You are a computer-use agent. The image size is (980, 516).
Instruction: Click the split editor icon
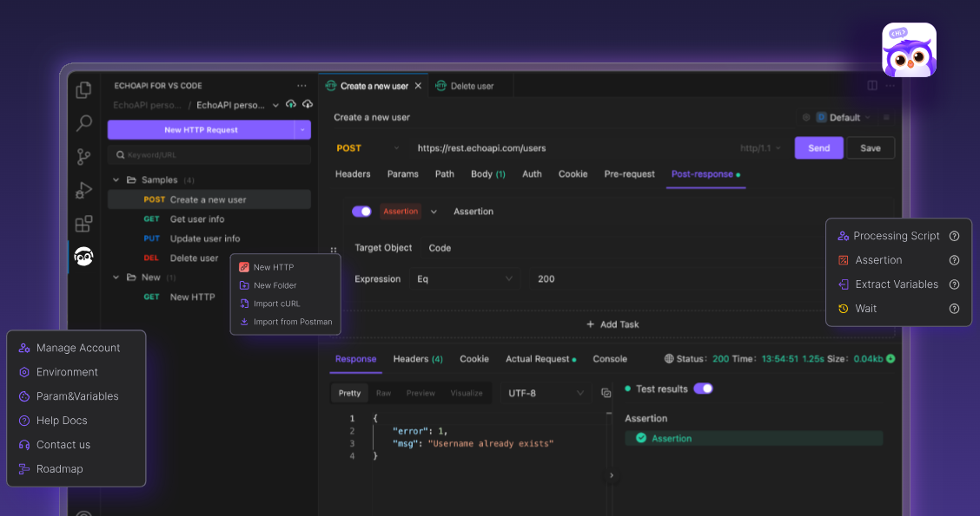(872, 86)
